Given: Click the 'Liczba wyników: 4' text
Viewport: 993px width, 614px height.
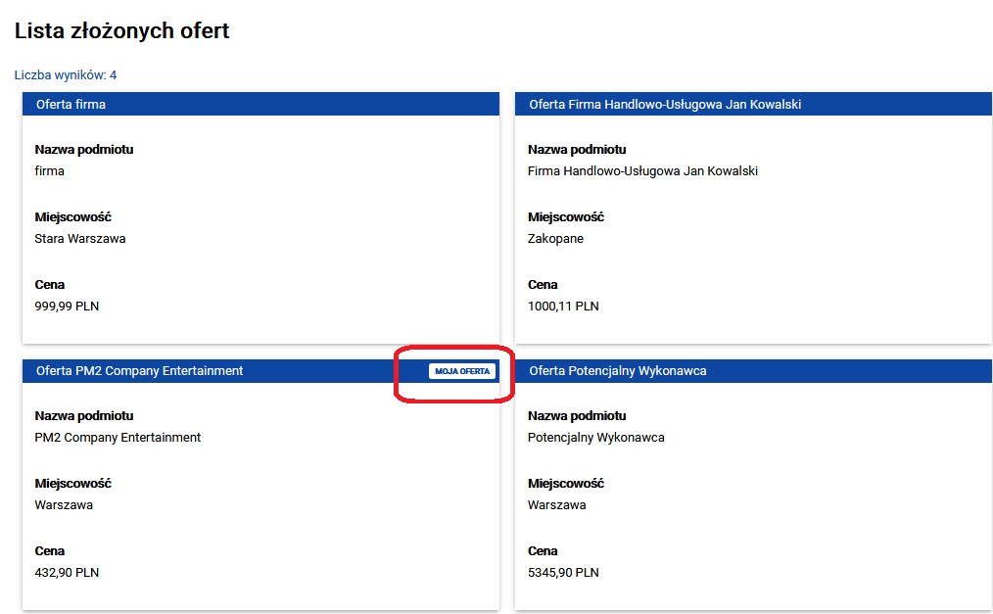Looking at the screenshot, I should (66, 75).
